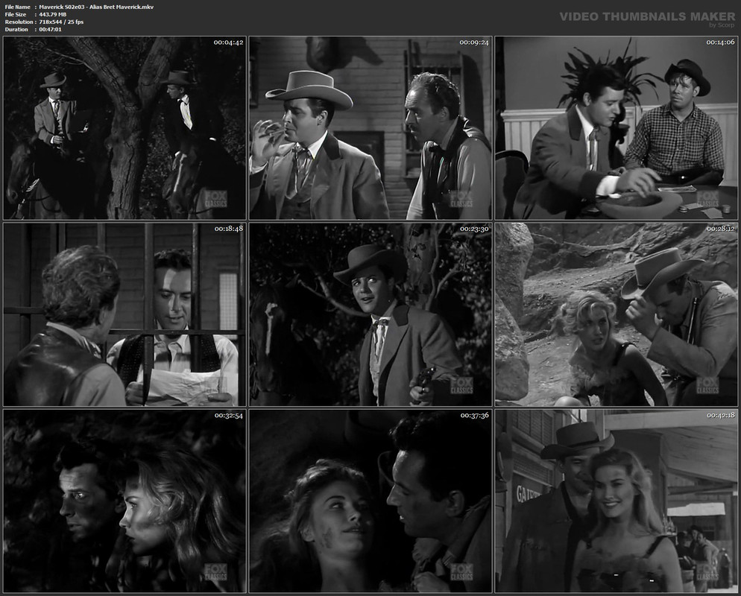Click the 00:37:36 timestamp label

[x=474, y=415]
